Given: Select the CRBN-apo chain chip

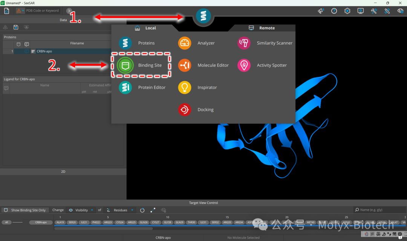Looking at the screenshot, I should 41,222.
